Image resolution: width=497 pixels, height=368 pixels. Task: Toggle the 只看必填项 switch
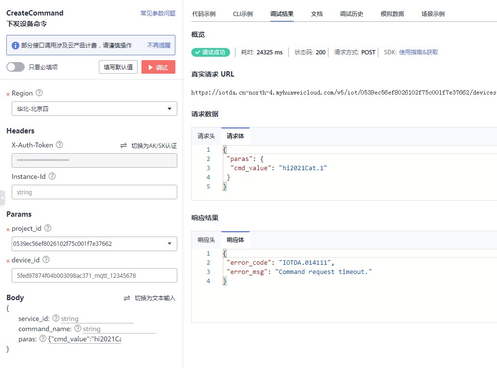click(16, 67)
